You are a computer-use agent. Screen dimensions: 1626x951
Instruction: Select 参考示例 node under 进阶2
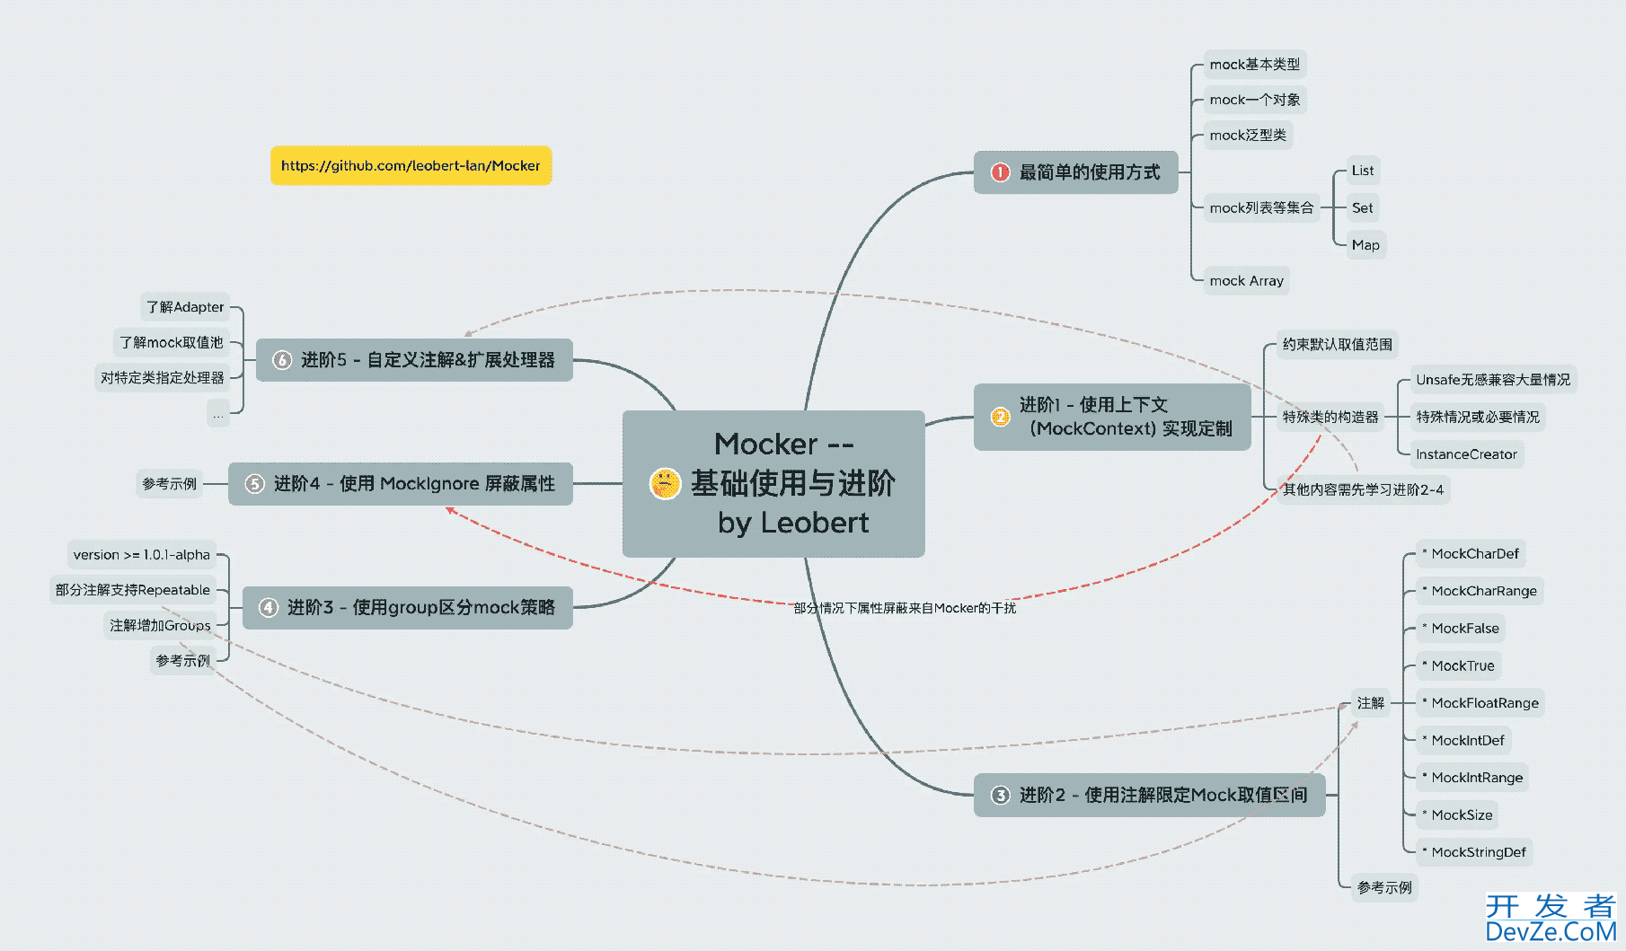coord(1384,887)
